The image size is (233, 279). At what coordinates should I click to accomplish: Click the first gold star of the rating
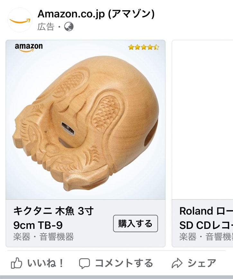tap(131, 47)
